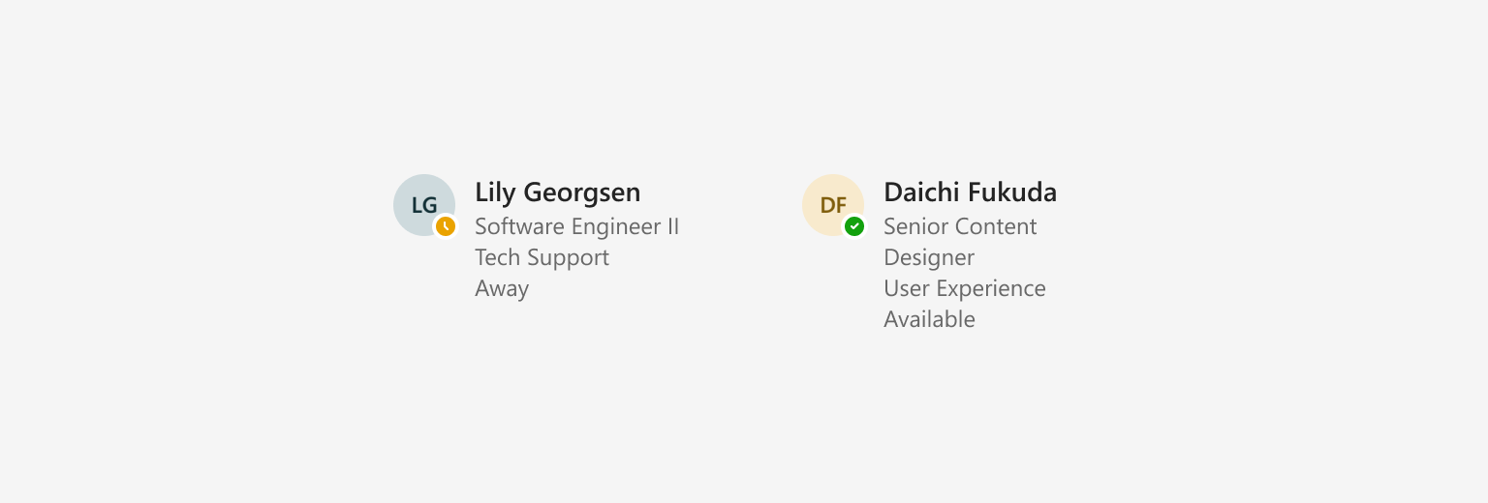Click the Software Engineer II text

(577, 227)
